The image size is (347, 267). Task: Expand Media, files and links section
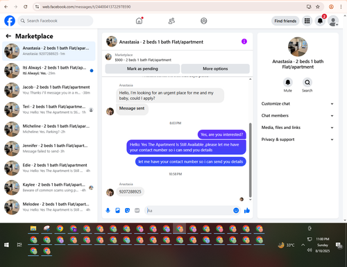298,128
